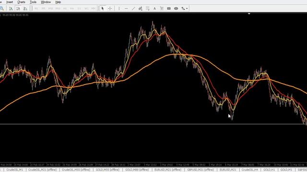This screenshot has width=307, height=172.
Task: Select the M5 timeframe button
Action: click(x=44, y=9)
